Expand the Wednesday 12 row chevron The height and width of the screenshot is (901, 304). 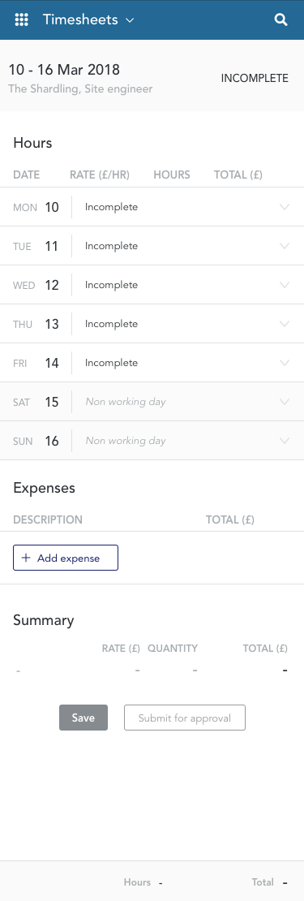point(284,285)
